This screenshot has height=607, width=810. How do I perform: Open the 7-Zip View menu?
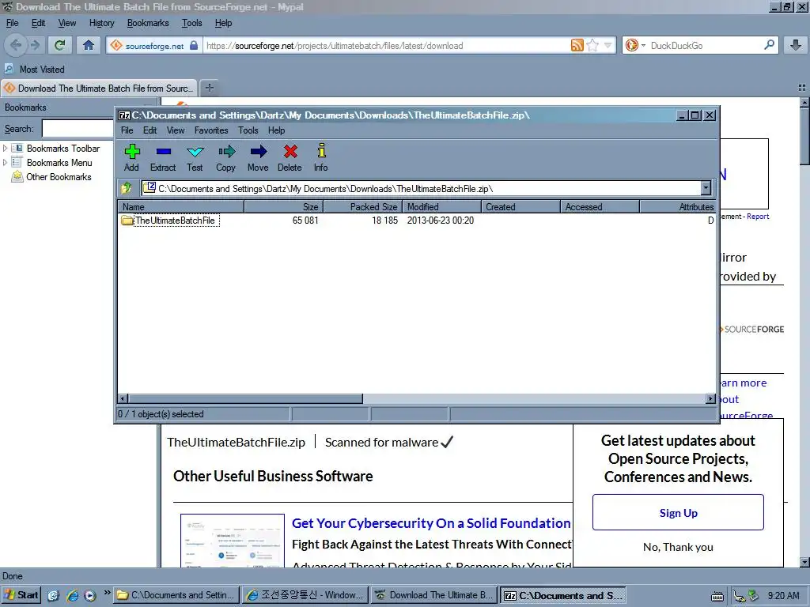pyautogui.click(x=176, y=130)
